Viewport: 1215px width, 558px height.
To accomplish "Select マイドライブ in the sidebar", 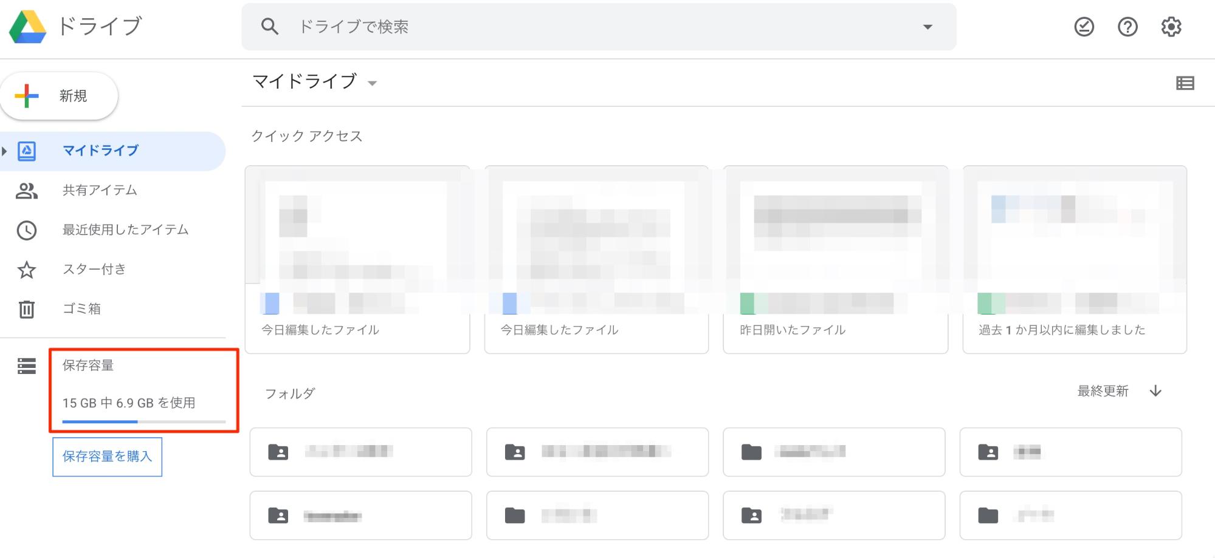I will [113, 151].
